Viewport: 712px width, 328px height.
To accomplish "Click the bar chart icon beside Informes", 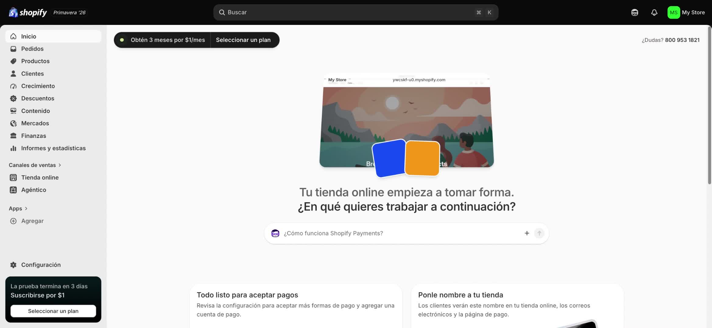I will 13,148.
